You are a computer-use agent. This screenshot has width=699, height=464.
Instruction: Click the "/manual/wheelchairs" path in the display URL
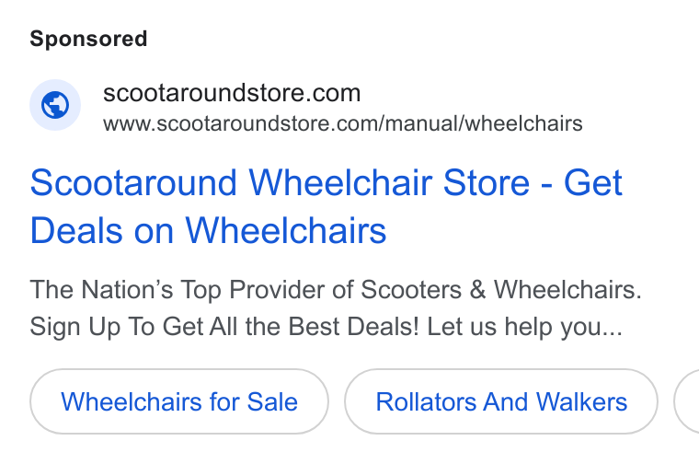480,123
